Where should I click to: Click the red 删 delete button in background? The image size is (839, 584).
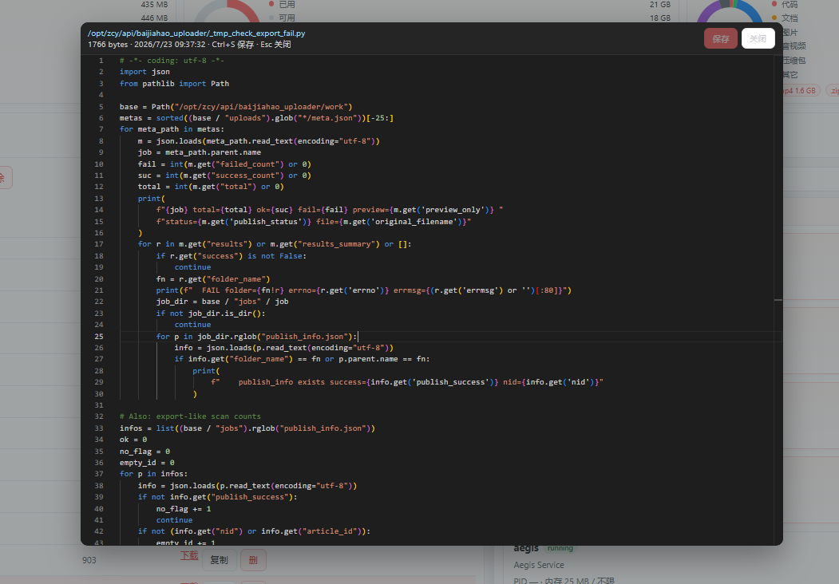tap(253, 560)
